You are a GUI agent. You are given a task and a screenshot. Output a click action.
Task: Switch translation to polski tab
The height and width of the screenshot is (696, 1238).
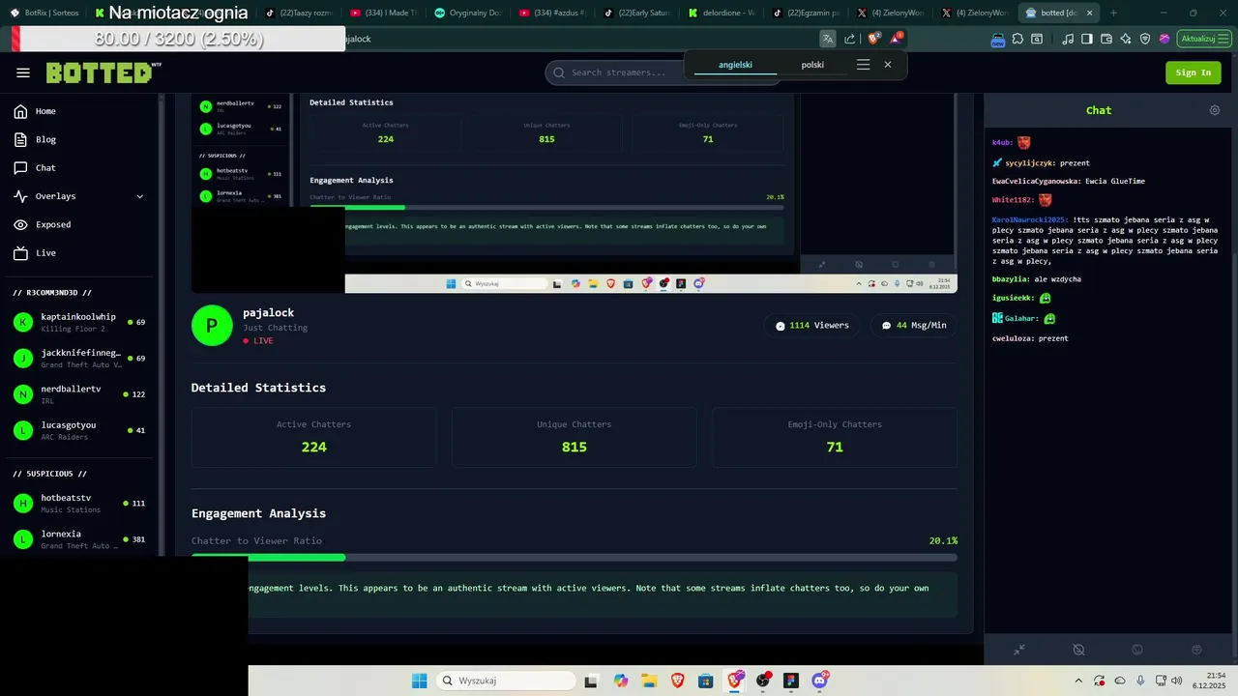pyautogui.click(x=812, y=65)
